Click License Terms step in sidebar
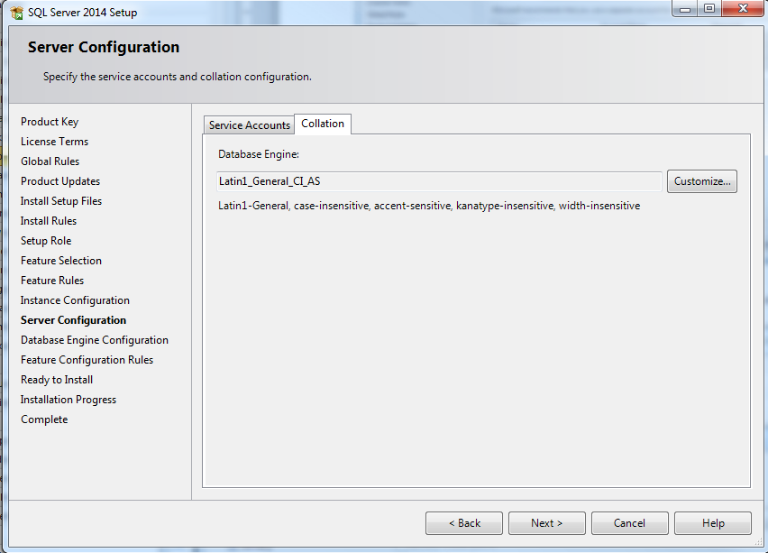 click(x=54, y=142)
